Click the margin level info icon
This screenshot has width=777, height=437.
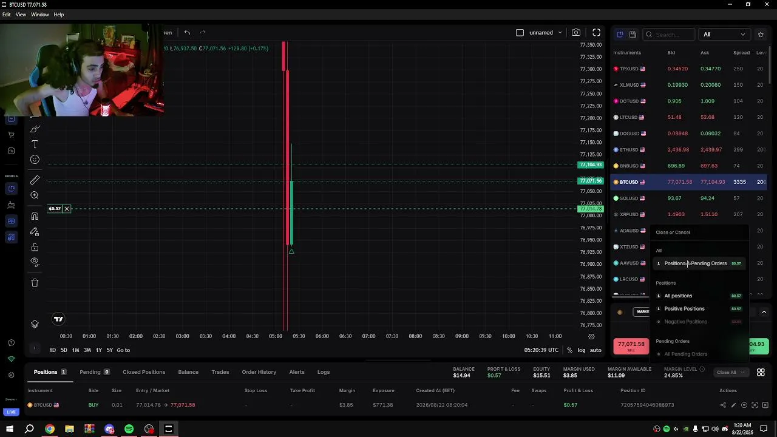click(x=702, y=369)
